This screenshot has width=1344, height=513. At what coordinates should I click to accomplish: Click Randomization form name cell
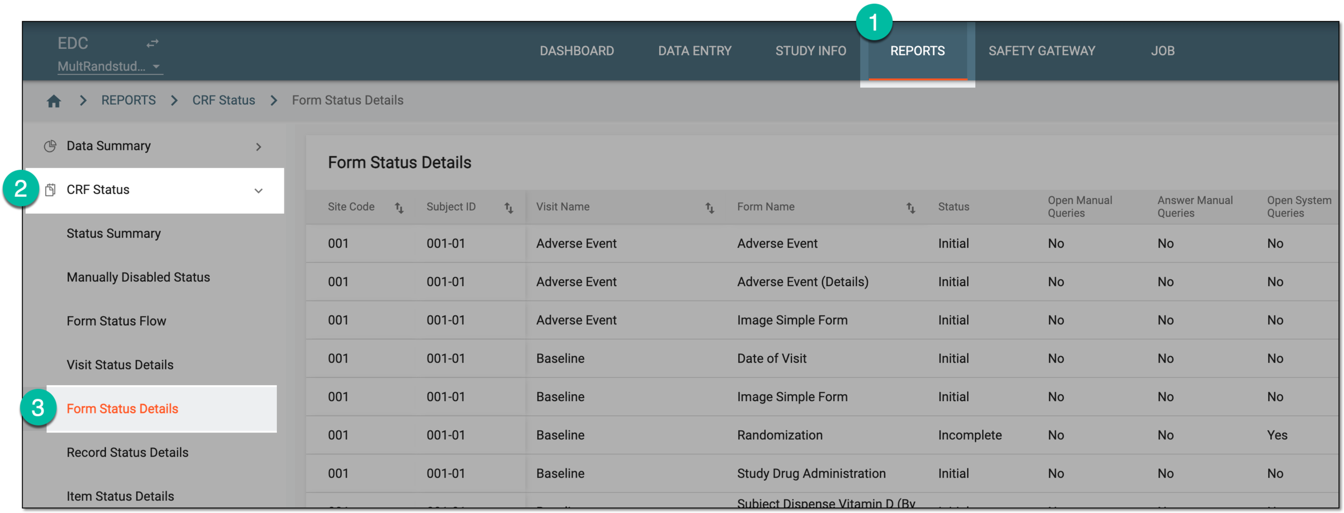(780, 435)
